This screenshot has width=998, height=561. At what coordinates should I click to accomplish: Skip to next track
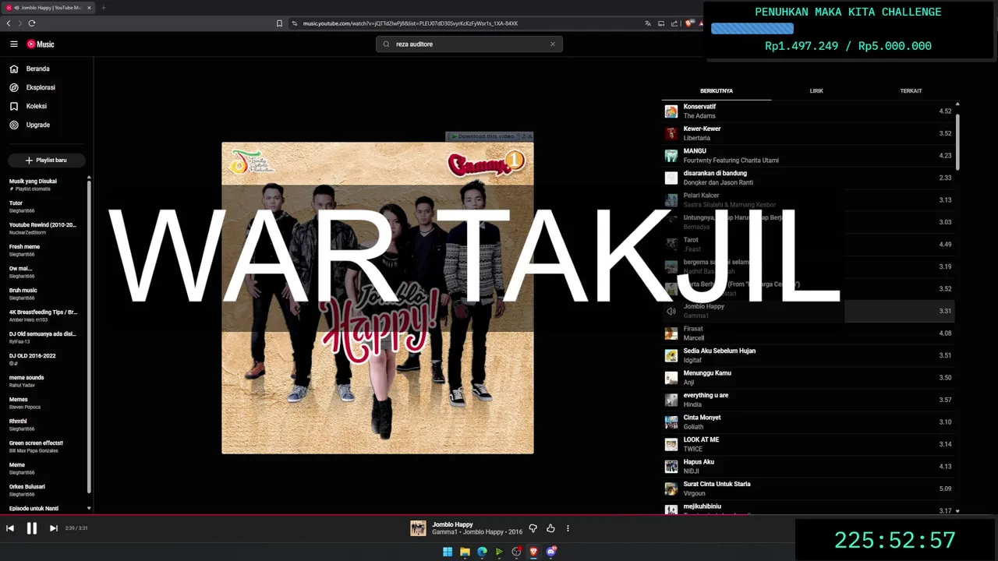click(x=54, y=528)
